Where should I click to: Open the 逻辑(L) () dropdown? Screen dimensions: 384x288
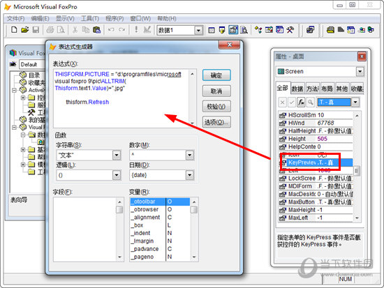click(117, 175)
